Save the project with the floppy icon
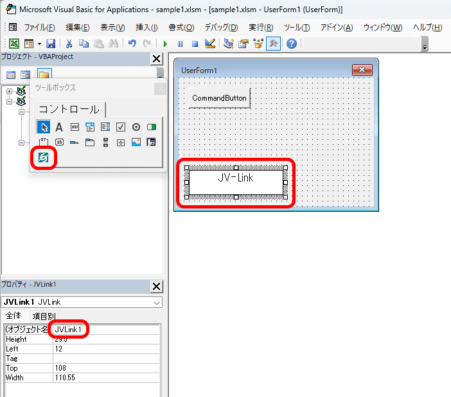The width and height of the screenshot is (451, 397). click(51, 44)
